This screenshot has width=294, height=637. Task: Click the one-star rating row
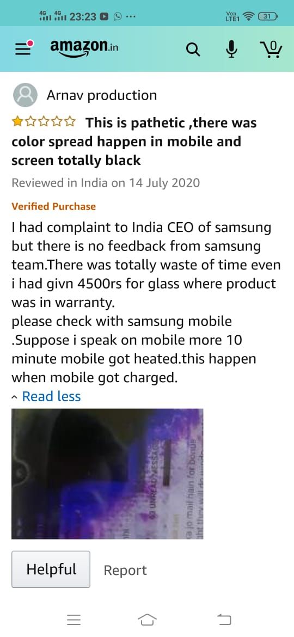click(x=44, y=121)
